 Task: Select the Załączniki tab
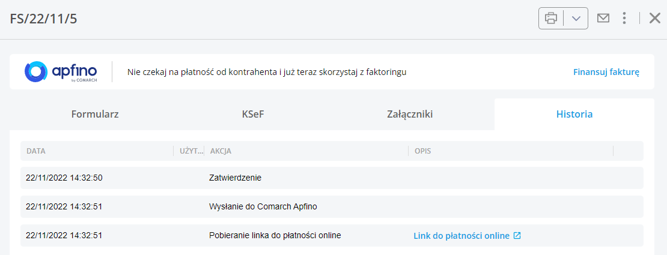click(x=410, y=115)
